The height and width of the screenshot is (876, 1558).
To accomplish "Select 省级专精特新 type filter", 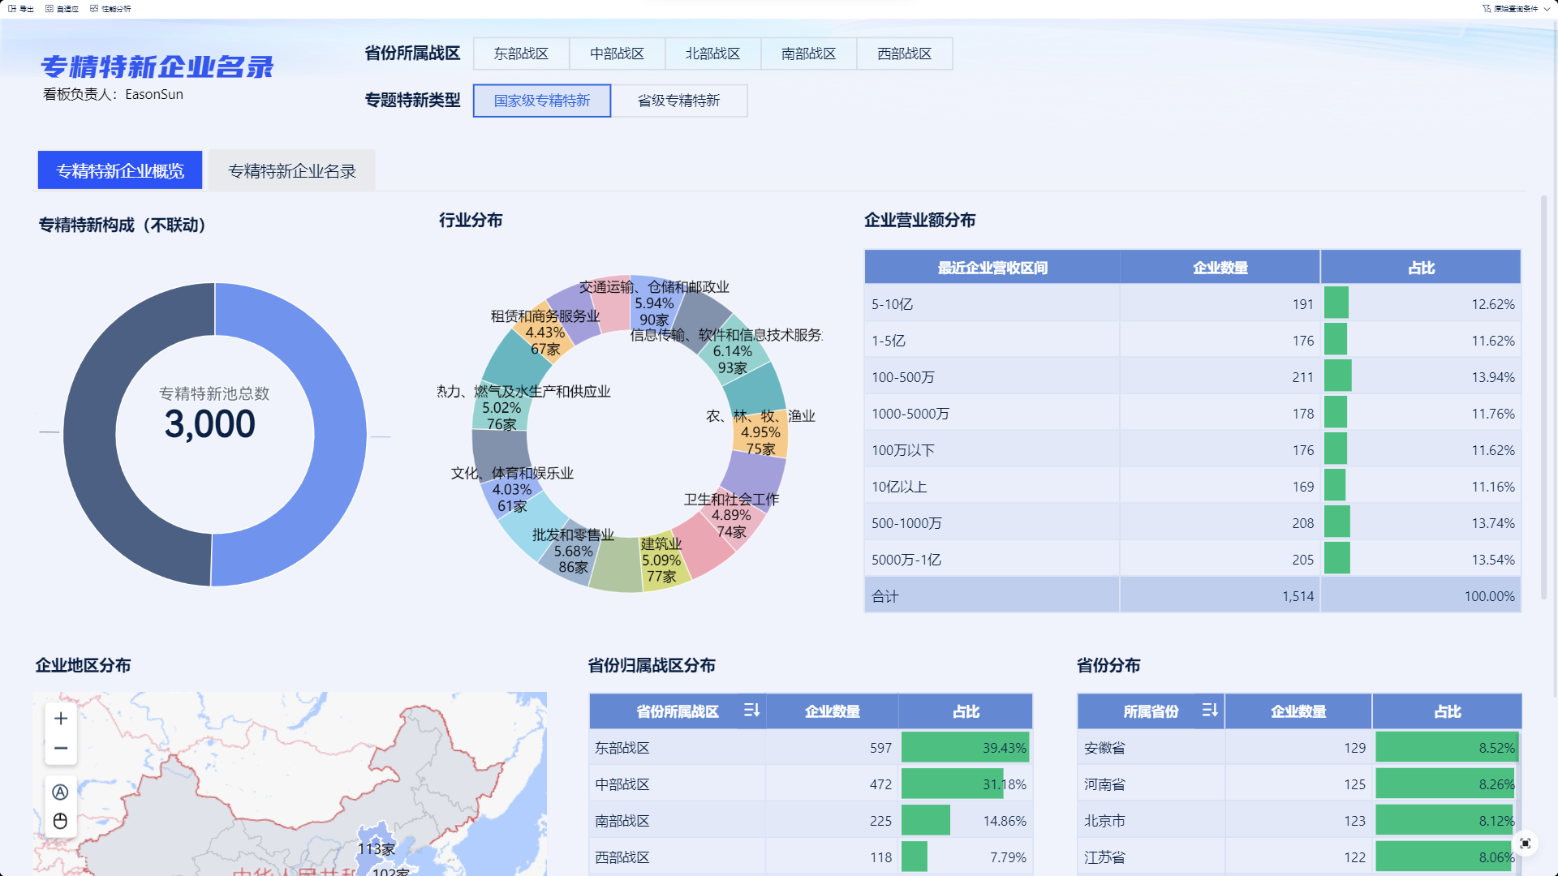I will [x=678, y=101].
